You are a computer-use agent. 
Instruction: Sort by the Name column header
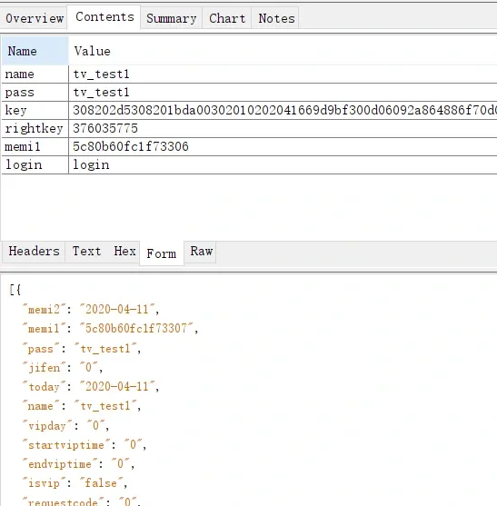click(x=35, y=51)
